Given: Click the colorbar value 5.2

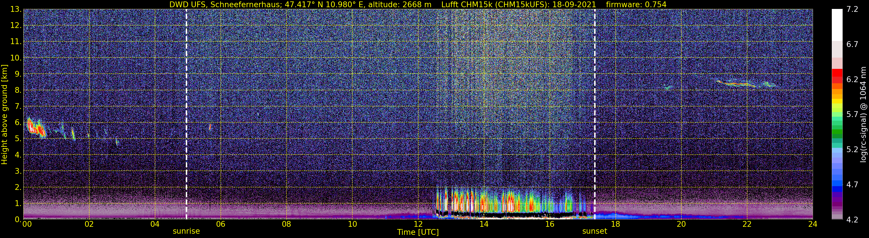Looking at the screenshot, I should point(852,150).
